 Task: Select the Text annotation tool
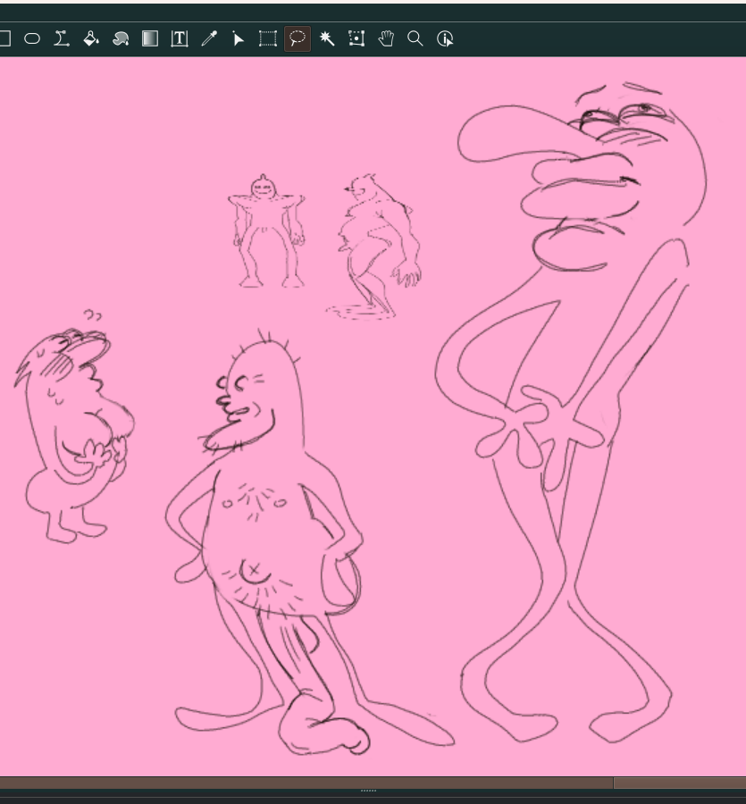pos(180,38)
